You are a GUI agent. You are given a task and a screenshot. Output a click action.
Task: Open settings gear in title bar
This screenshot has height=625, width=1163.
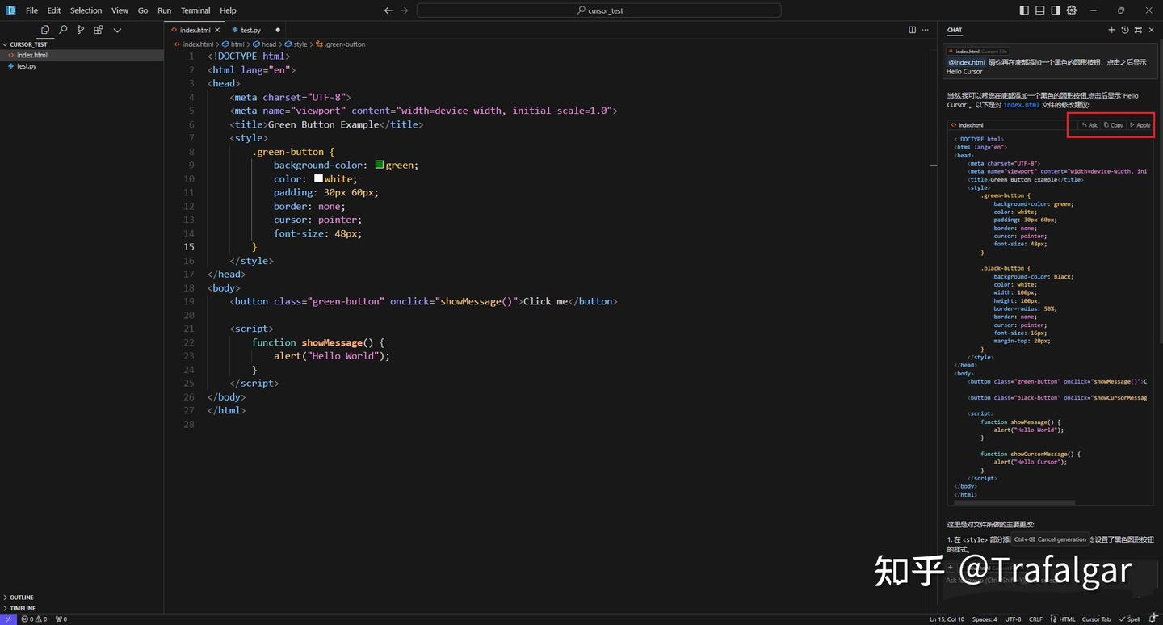1072,10
